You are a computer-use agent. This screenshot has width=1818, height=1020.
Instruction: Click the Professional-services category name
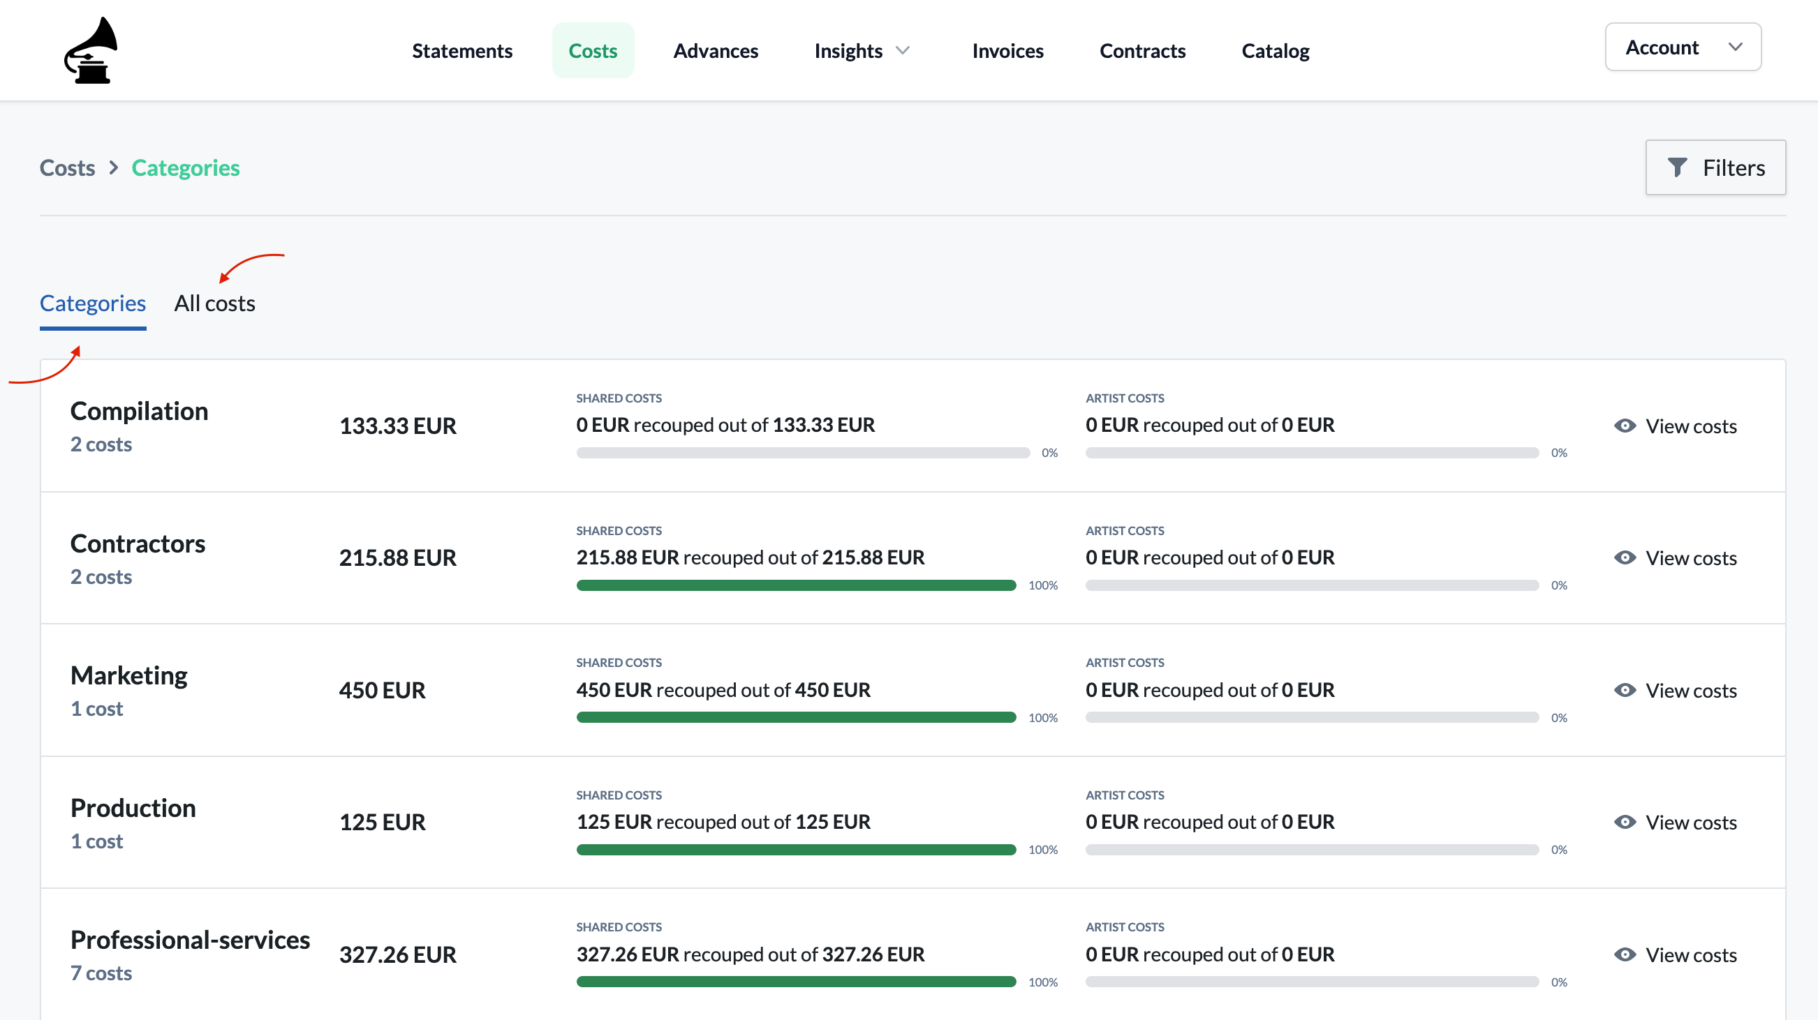point(191,940)
